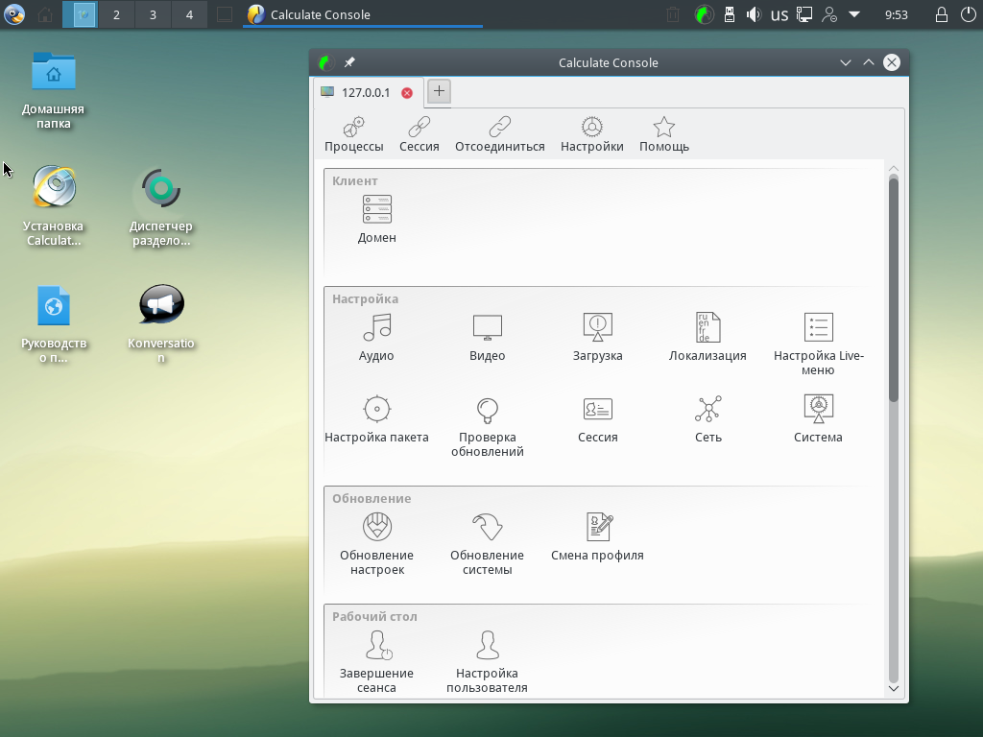The width and height of the screenshot is (983, 737).
Task: Open Помощь from the toolbar
Action: [663, 135]
